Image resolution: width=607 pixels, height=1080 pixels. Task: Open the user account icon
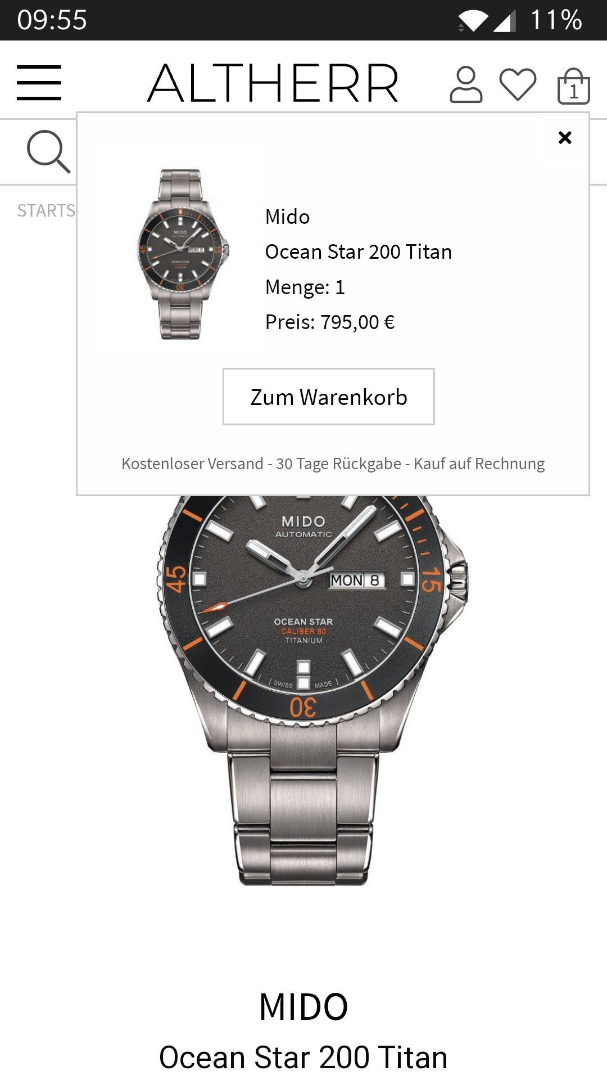pyautogui.click(x=466, y=84)
